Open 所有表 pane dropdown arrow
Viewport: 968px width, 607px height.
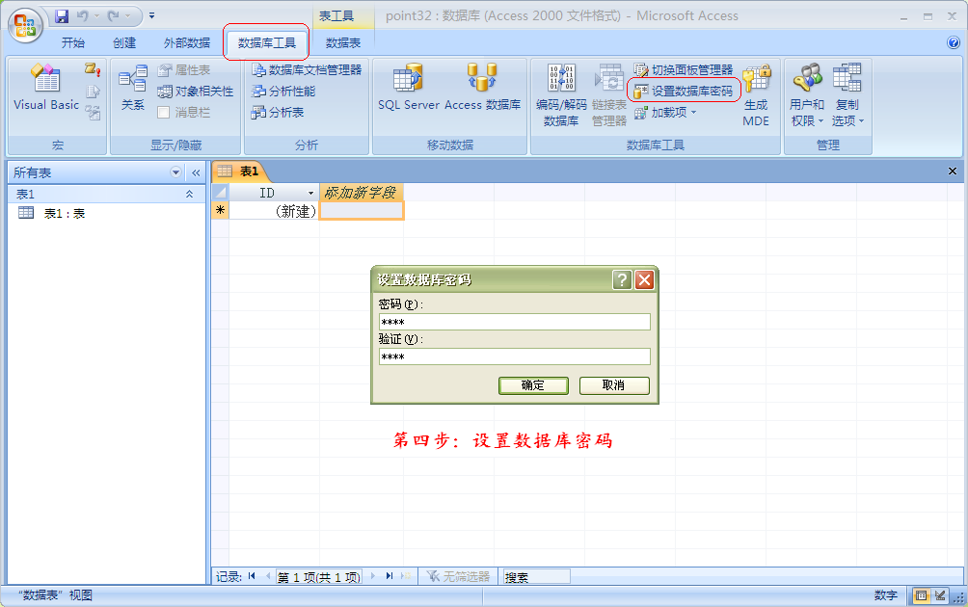[175, 172]
